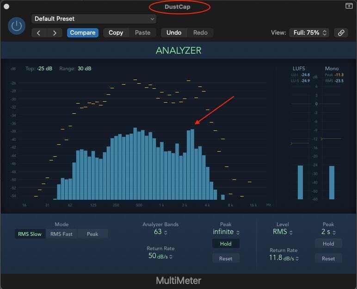
Task: Click the Peak -11.3 readout
Action: pos(334,75)
